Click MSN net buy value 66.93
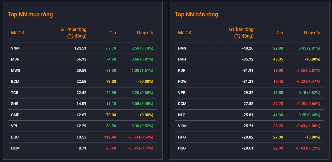This screenshot has height=162, width=332. (81, 59)
